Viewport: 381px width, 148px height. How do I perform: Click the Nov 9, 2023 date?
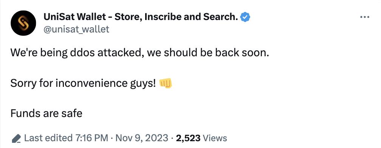[x=142, y=138]
